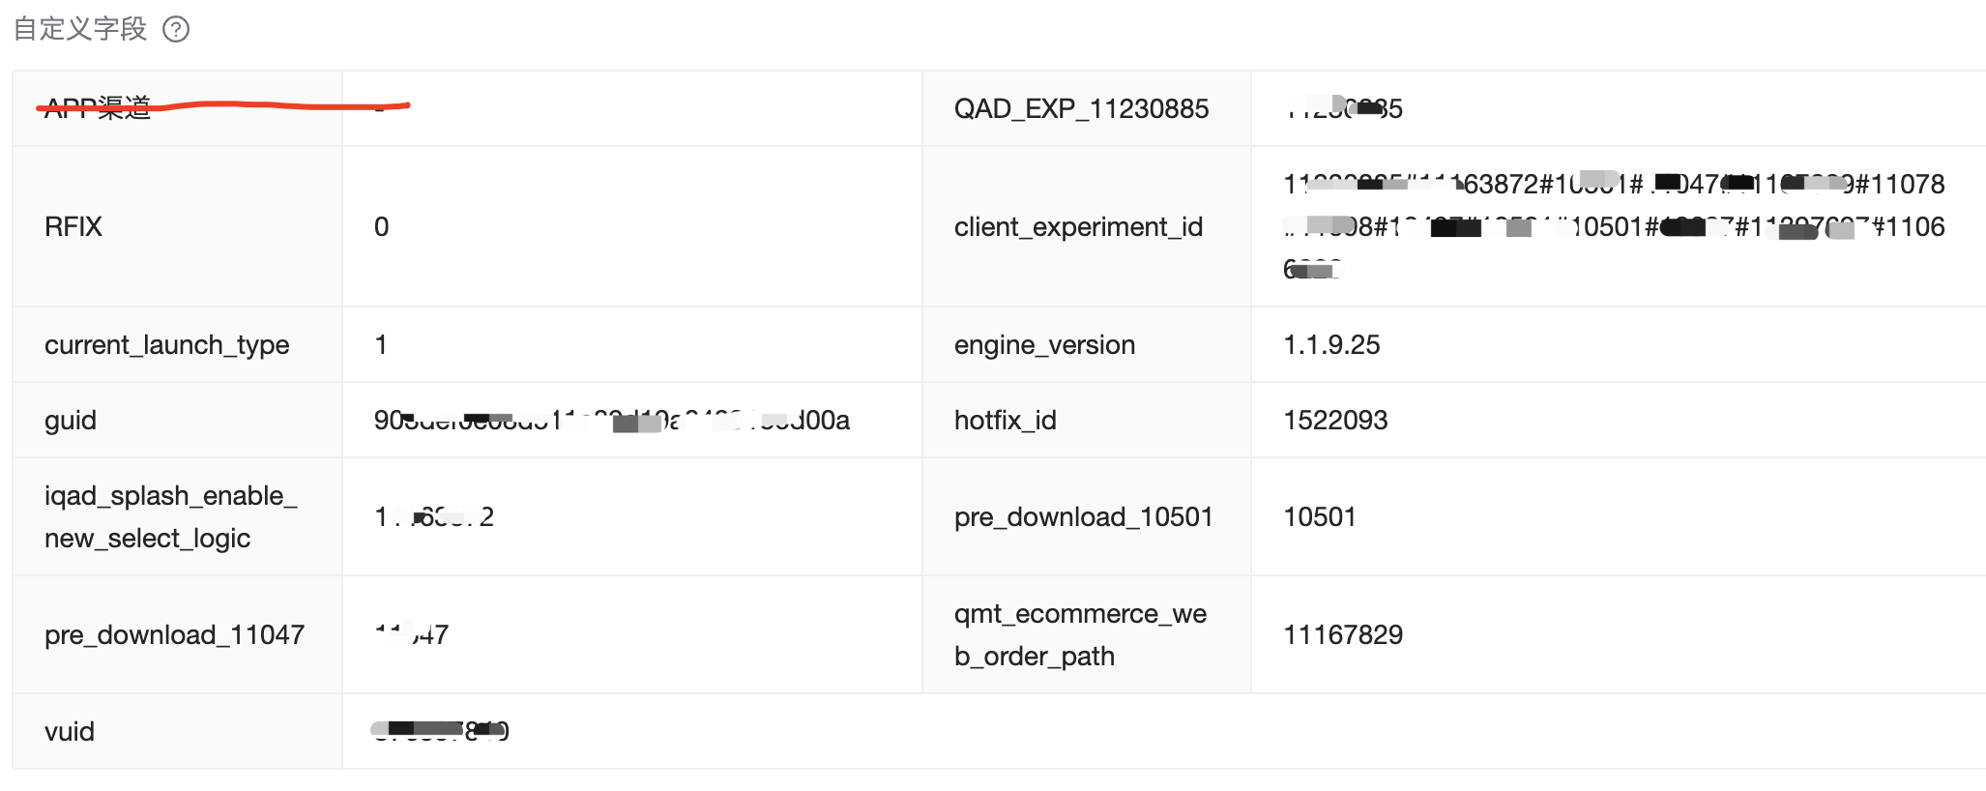Click the hotfix value 1522093

coord(1335,420)
